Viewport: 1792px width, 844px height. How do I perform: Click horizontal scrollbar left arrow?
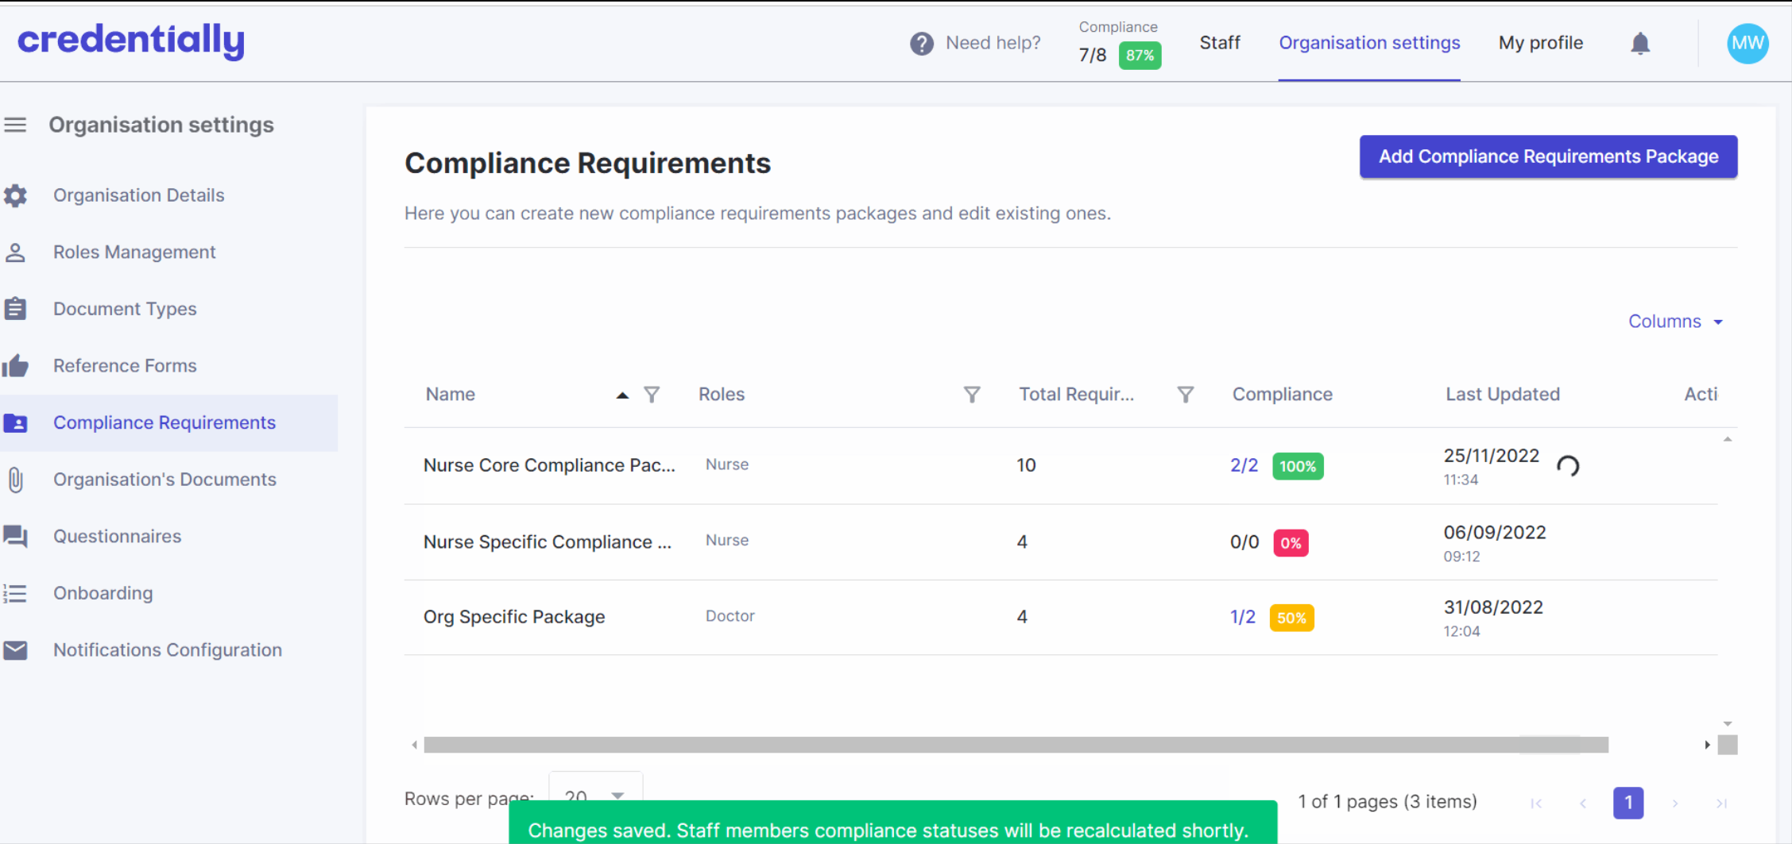click(x=414, y=745)
